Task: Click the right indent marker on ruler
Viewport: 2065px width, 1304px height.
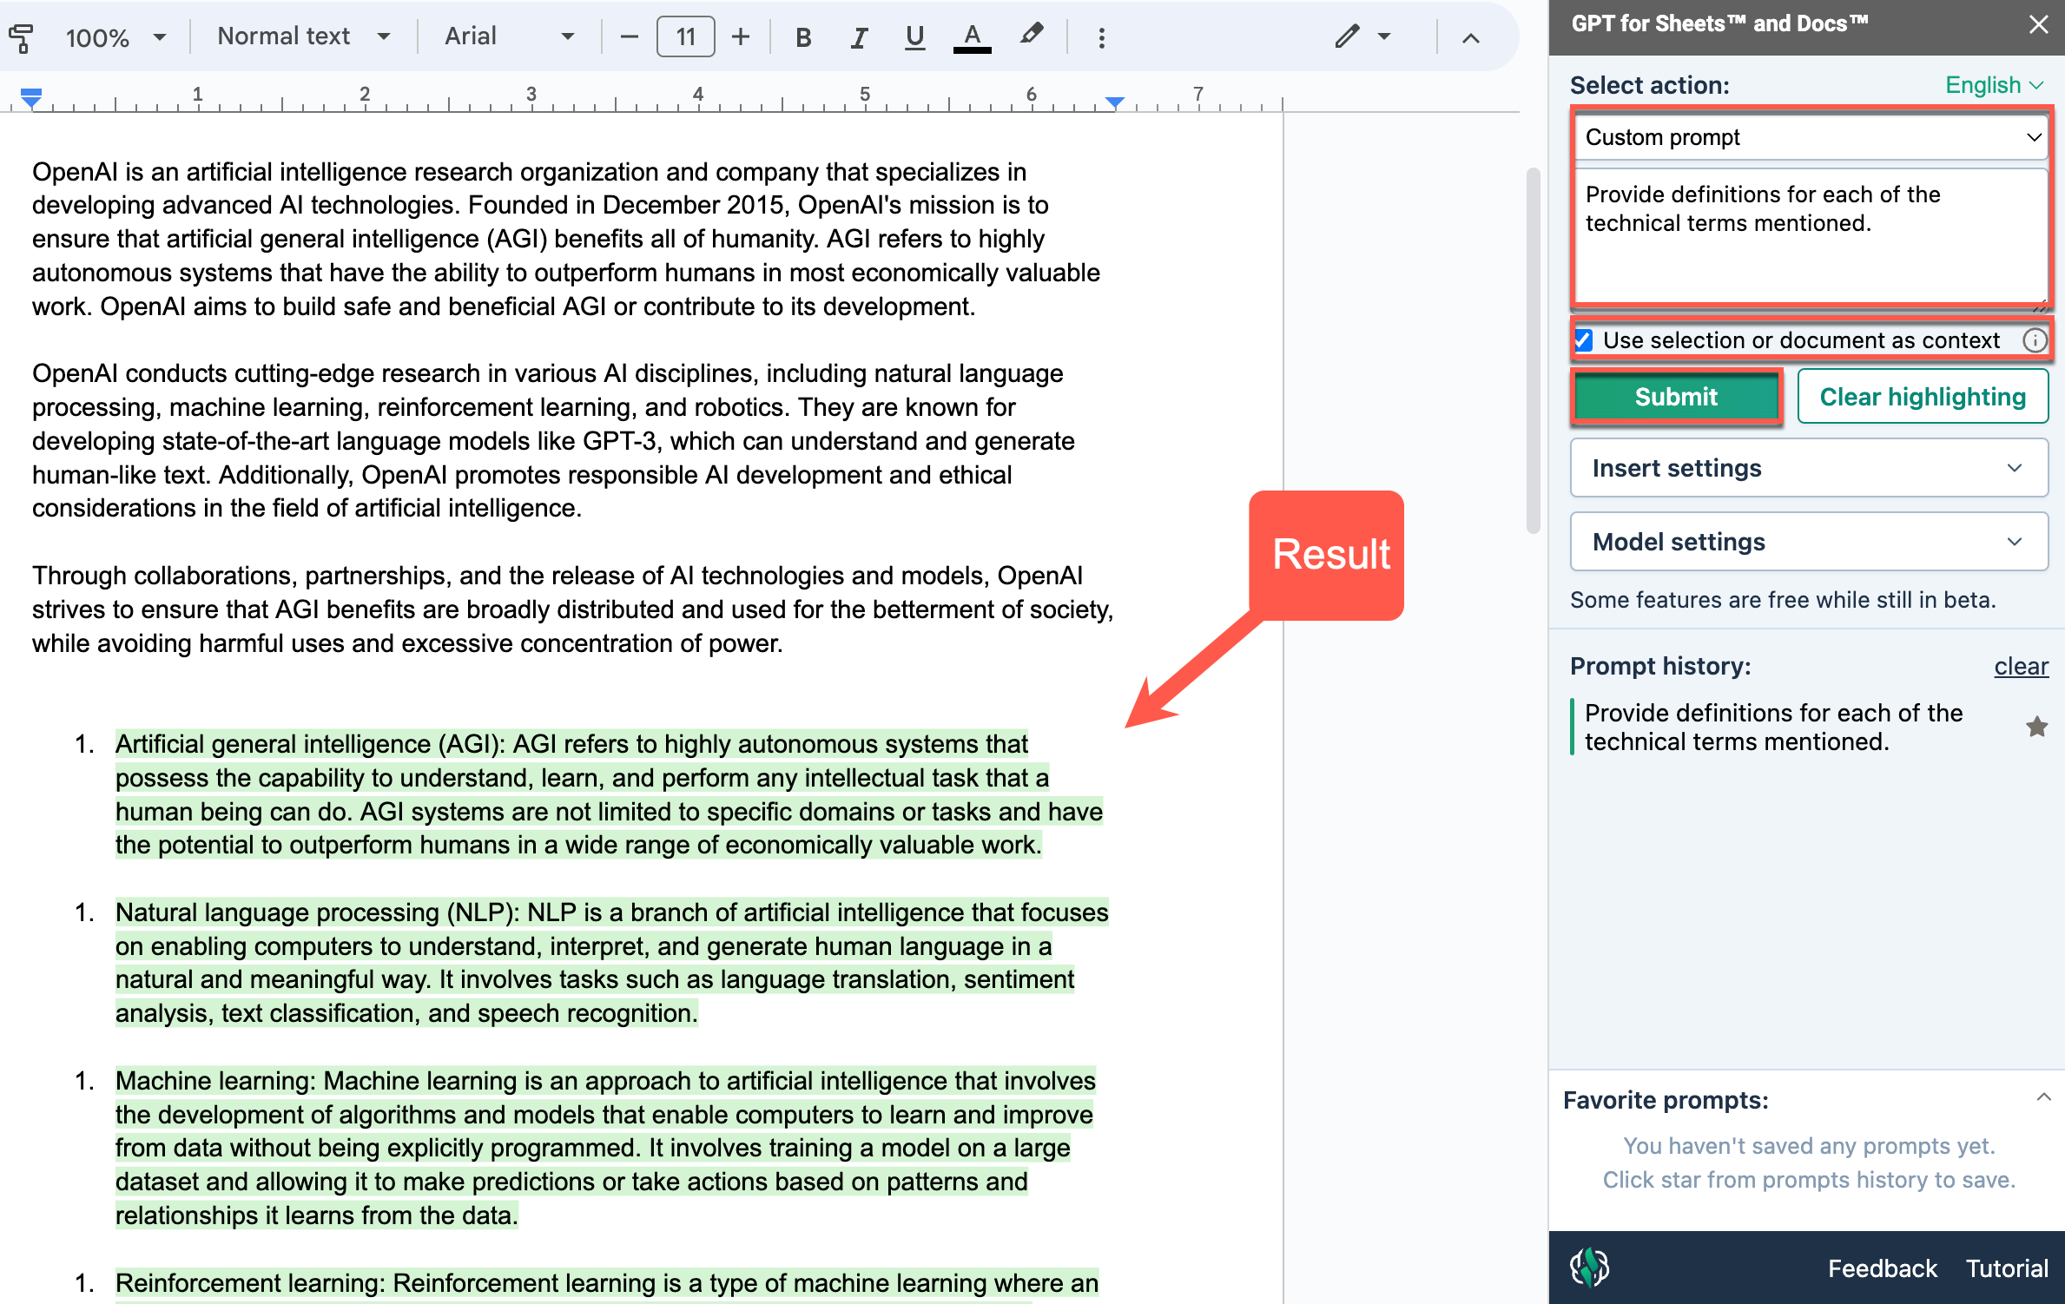Action: 1115,102
